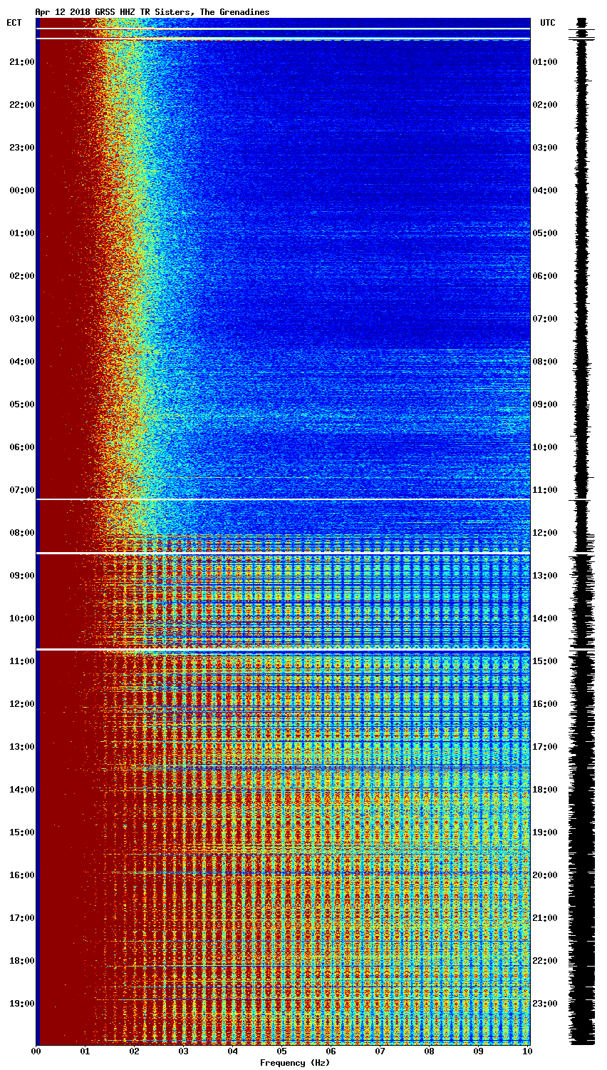Select the 03:00 ECT time tick label
This screenshot has height=1070, width=607.
[21, 319]
